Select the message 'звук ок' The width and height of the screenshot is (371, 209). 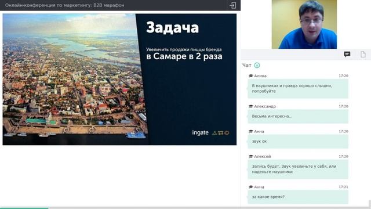pos(298,141)
